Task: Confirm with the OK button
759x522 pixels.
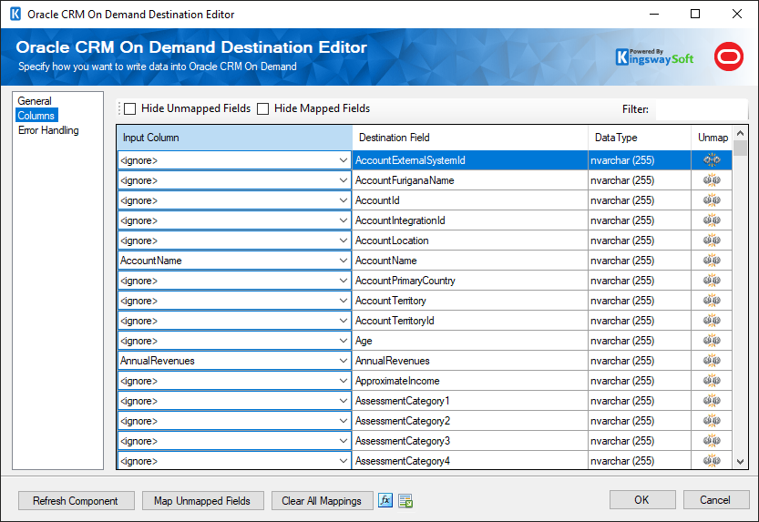Action: (642, 500)
